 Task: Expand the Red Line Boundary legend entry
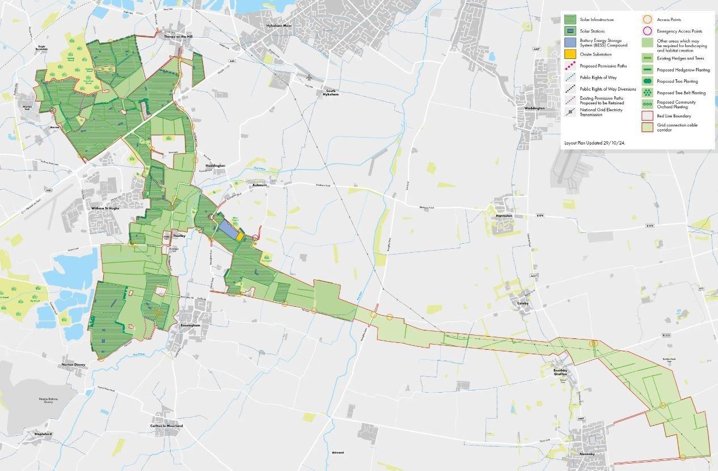point(648,116)
